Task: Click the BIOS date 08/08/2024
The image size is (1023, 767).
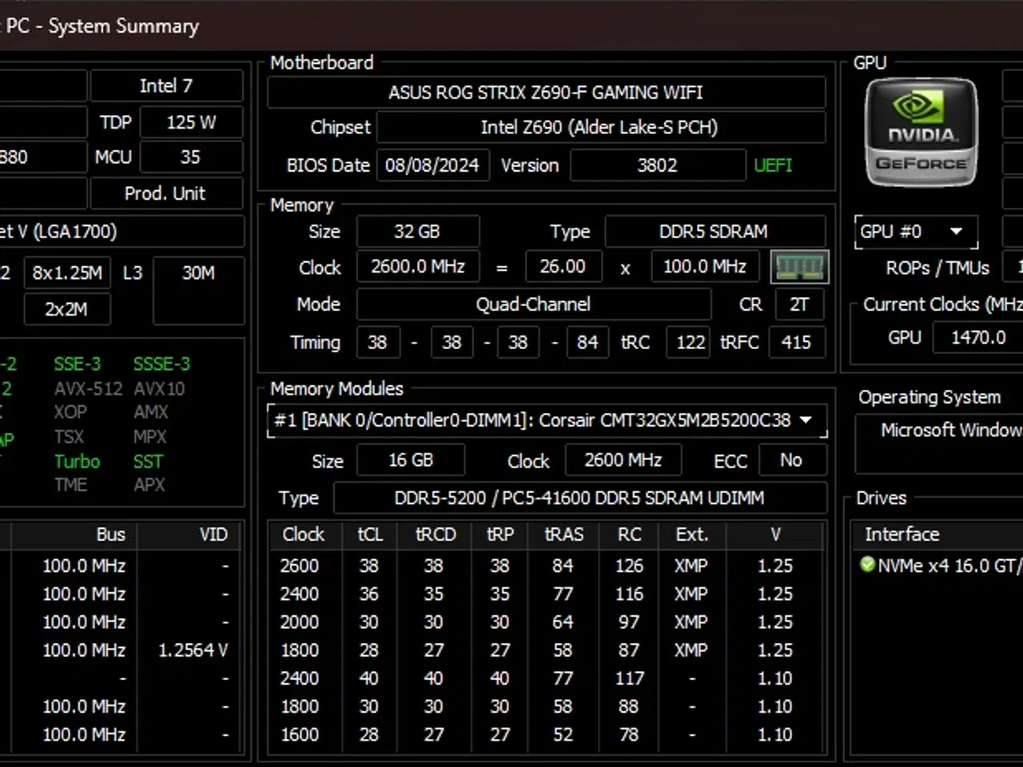Action: pos(432,165)
